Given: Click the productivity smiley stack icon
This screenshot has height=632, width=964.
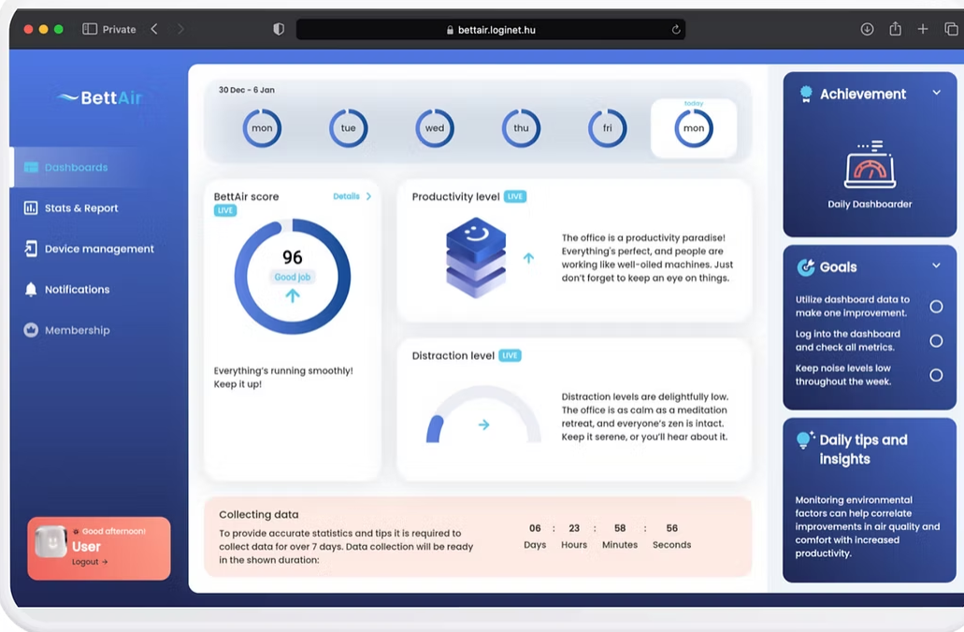Looking at the screenshot, I should pos(475,258).
